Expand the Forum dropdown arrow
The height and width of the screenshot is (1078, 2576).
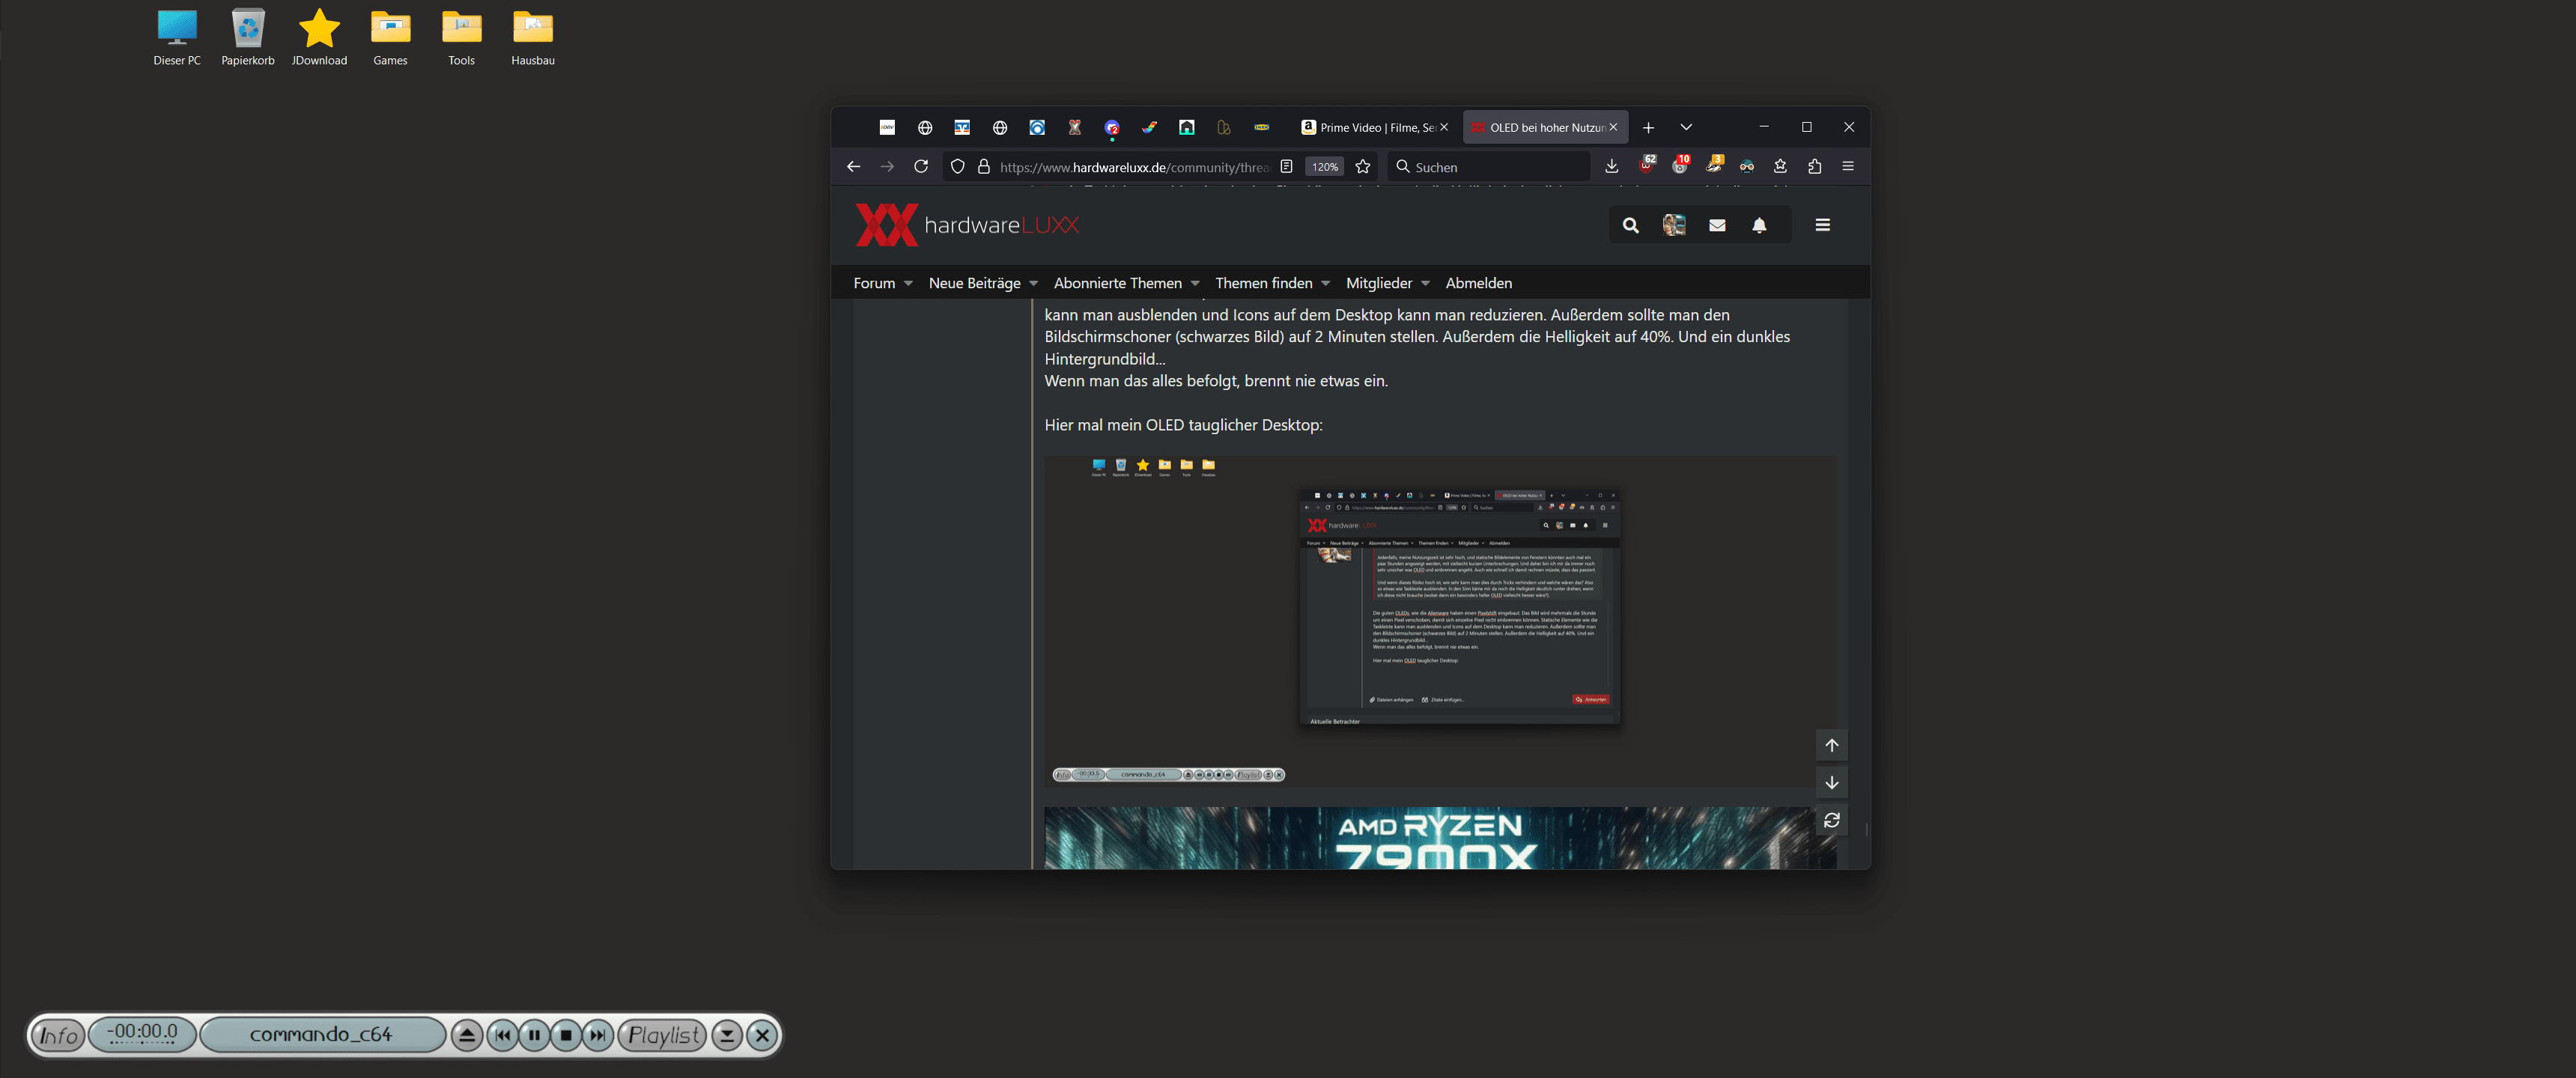point(908,284)
